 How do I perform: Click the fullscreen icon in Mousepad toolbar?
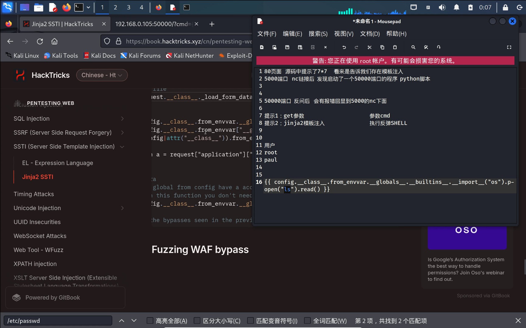(509, 47)
